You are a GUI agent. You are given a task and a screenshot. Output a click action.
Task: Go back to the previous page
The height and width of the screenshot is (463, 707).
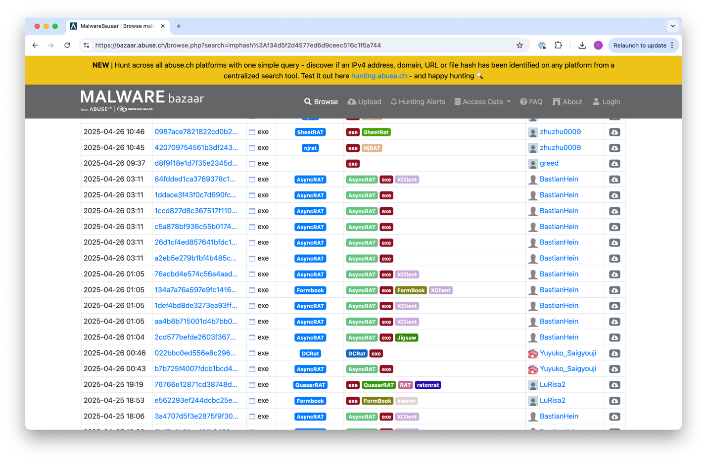35,46
